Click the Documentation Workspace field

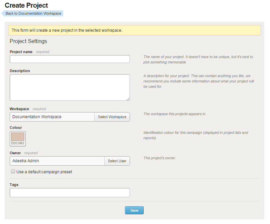(52, 117)
